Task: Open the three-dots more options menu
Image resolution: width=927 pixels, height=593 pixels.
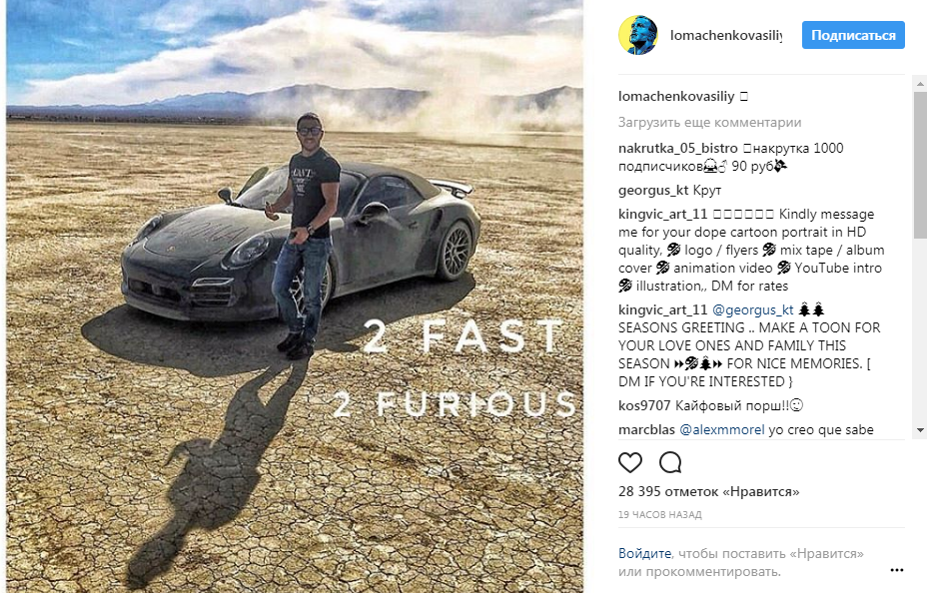Action: pyautogui.click(x=897, y=570)
